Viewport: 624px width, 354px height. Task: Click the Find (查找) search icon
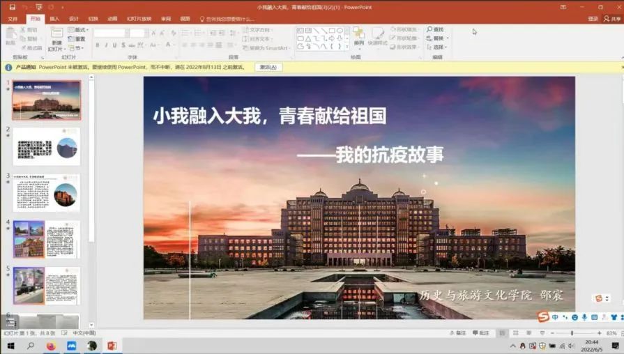(x=430, y=29)
